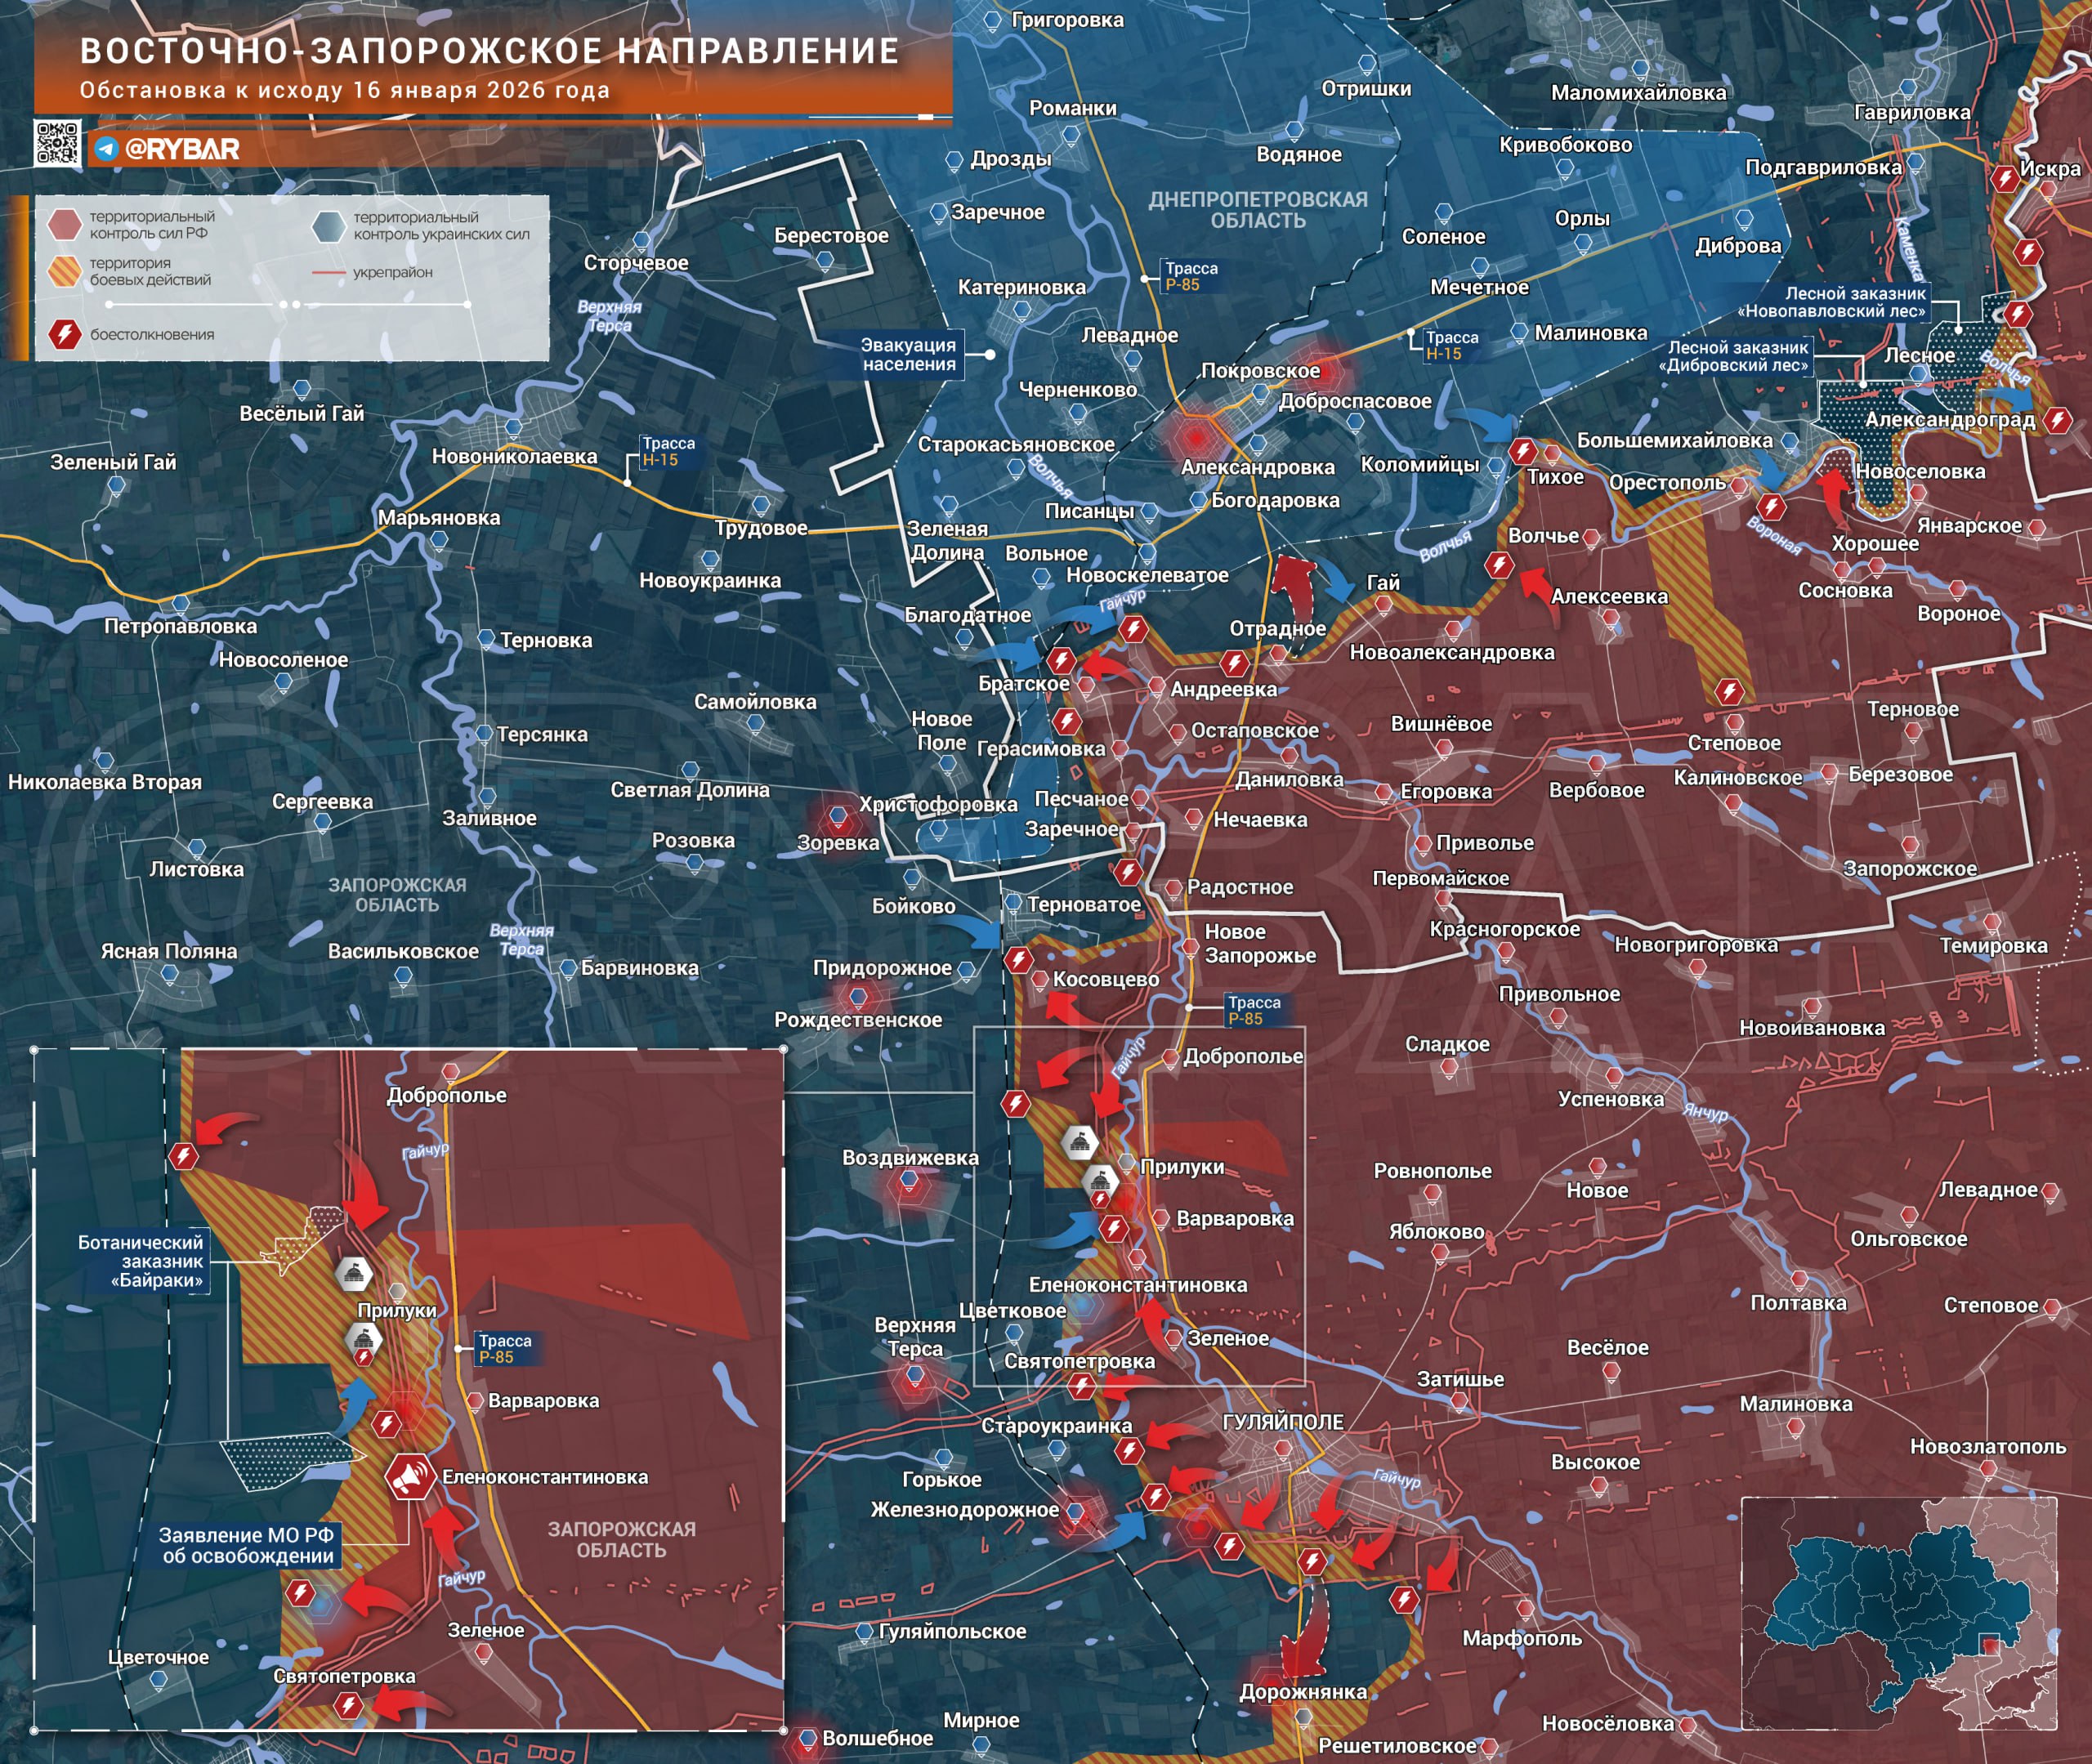Click the red clash marker at Христофоровка-Зоревка

click(838, 820)
